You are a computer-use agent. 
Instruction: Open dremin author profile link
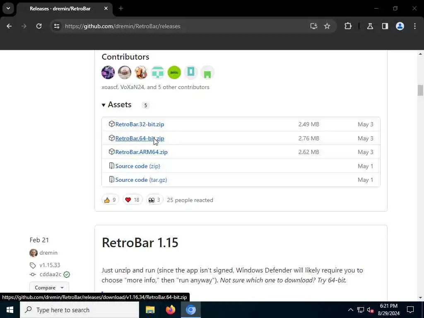[48, 253]
